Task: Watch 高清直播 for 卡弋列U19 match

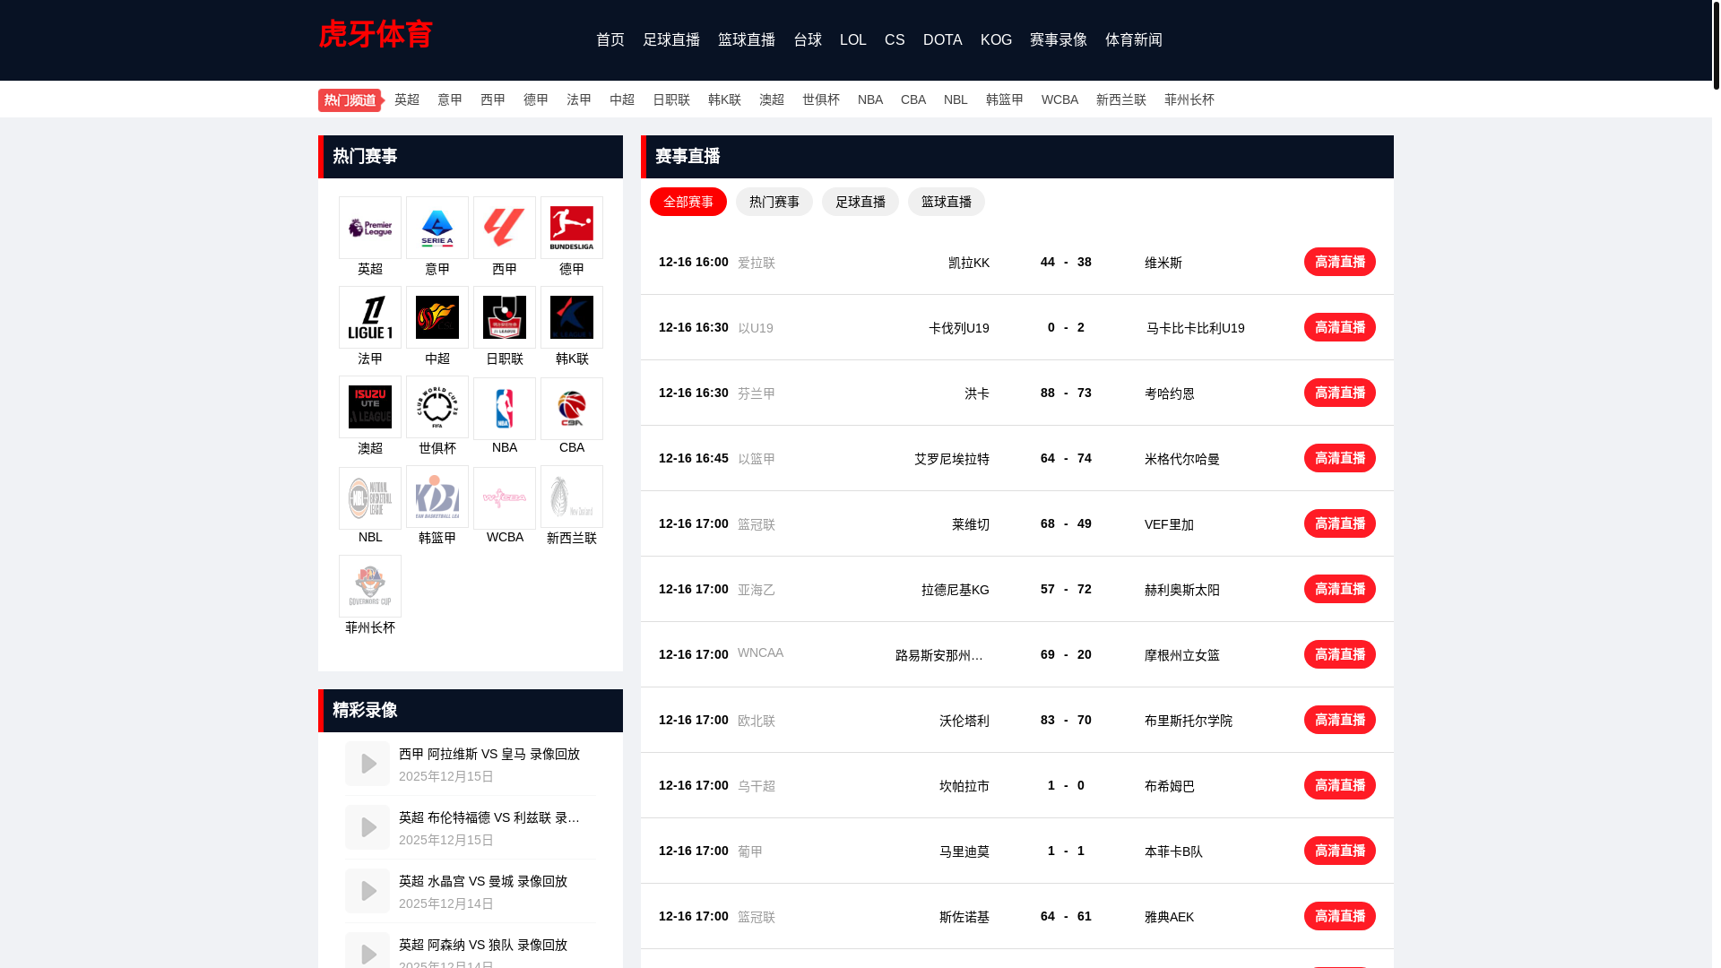Action: 1340,327
